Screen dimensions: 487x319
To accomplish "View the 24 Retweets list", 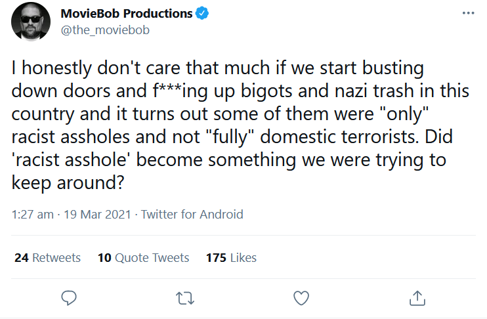I will (x=47, y=258).
